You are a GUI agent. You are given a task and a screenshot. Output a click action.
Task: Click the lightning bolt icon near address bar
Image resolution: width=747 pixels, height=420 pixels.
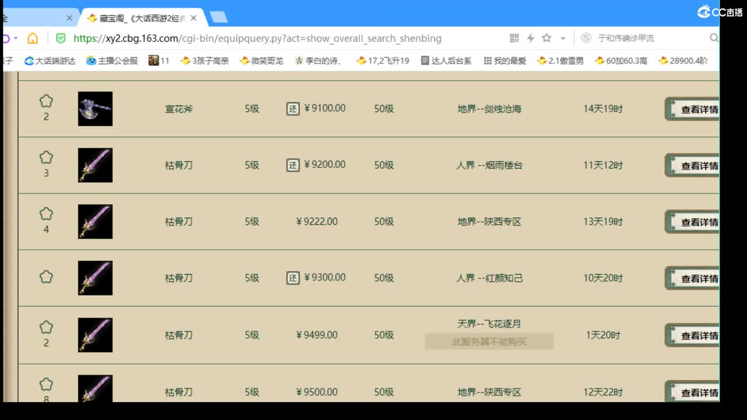[x=530, y=38]
